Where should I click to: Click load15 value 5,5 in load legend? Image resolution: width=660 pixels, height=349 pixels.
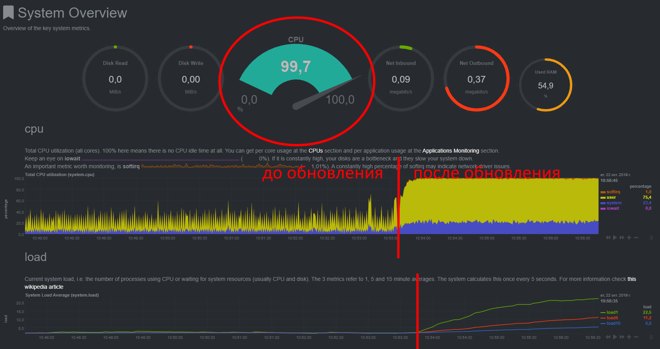click(648, 323)
